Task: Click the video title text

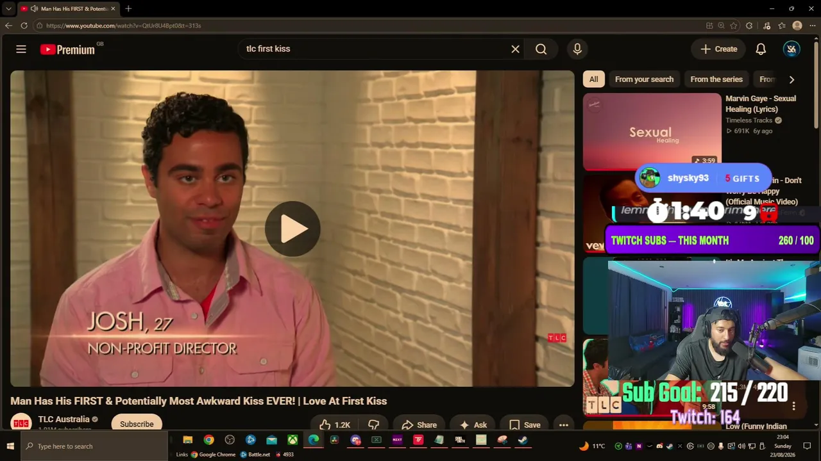Action: point(199,401)
